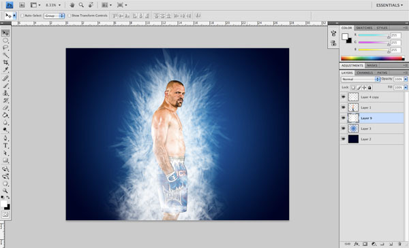Click the Zoom tool in application bar

81,5
